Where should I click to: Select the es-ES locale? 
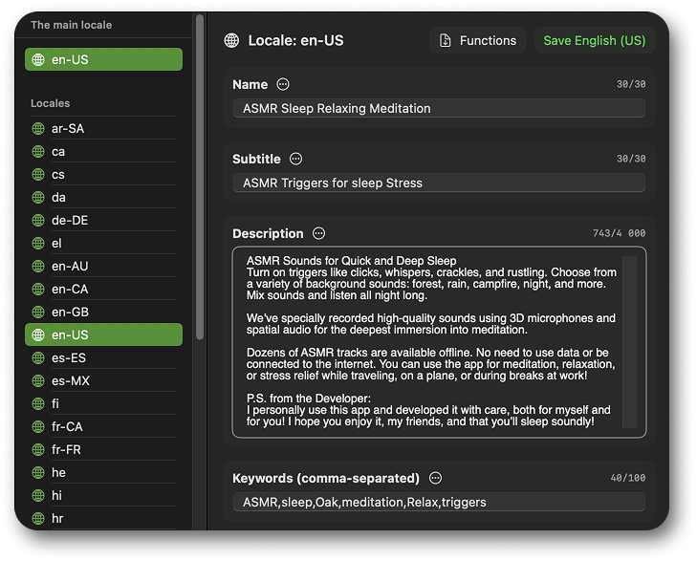103,358
